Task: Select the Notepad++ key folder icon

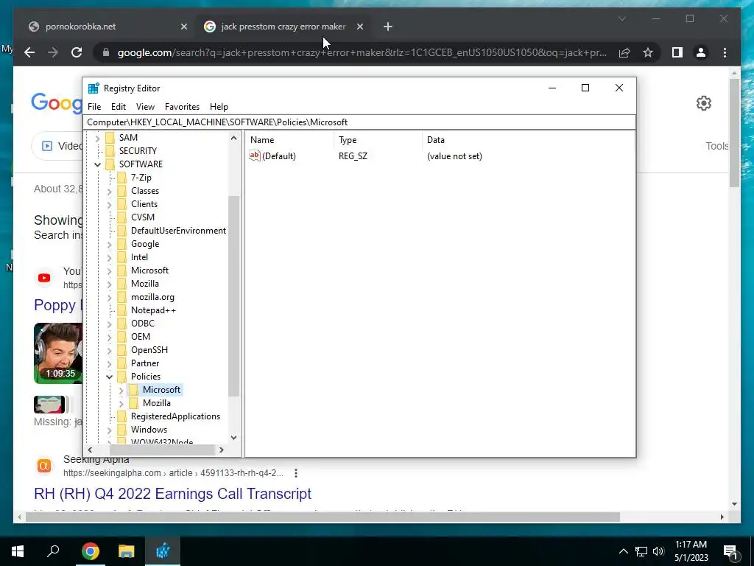Action: 122,310
